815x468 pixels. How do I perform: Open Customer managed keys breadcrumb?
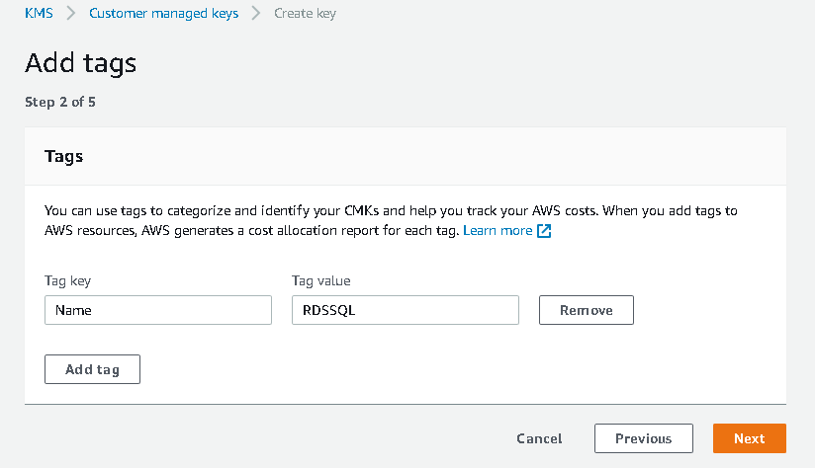[163, 14]
